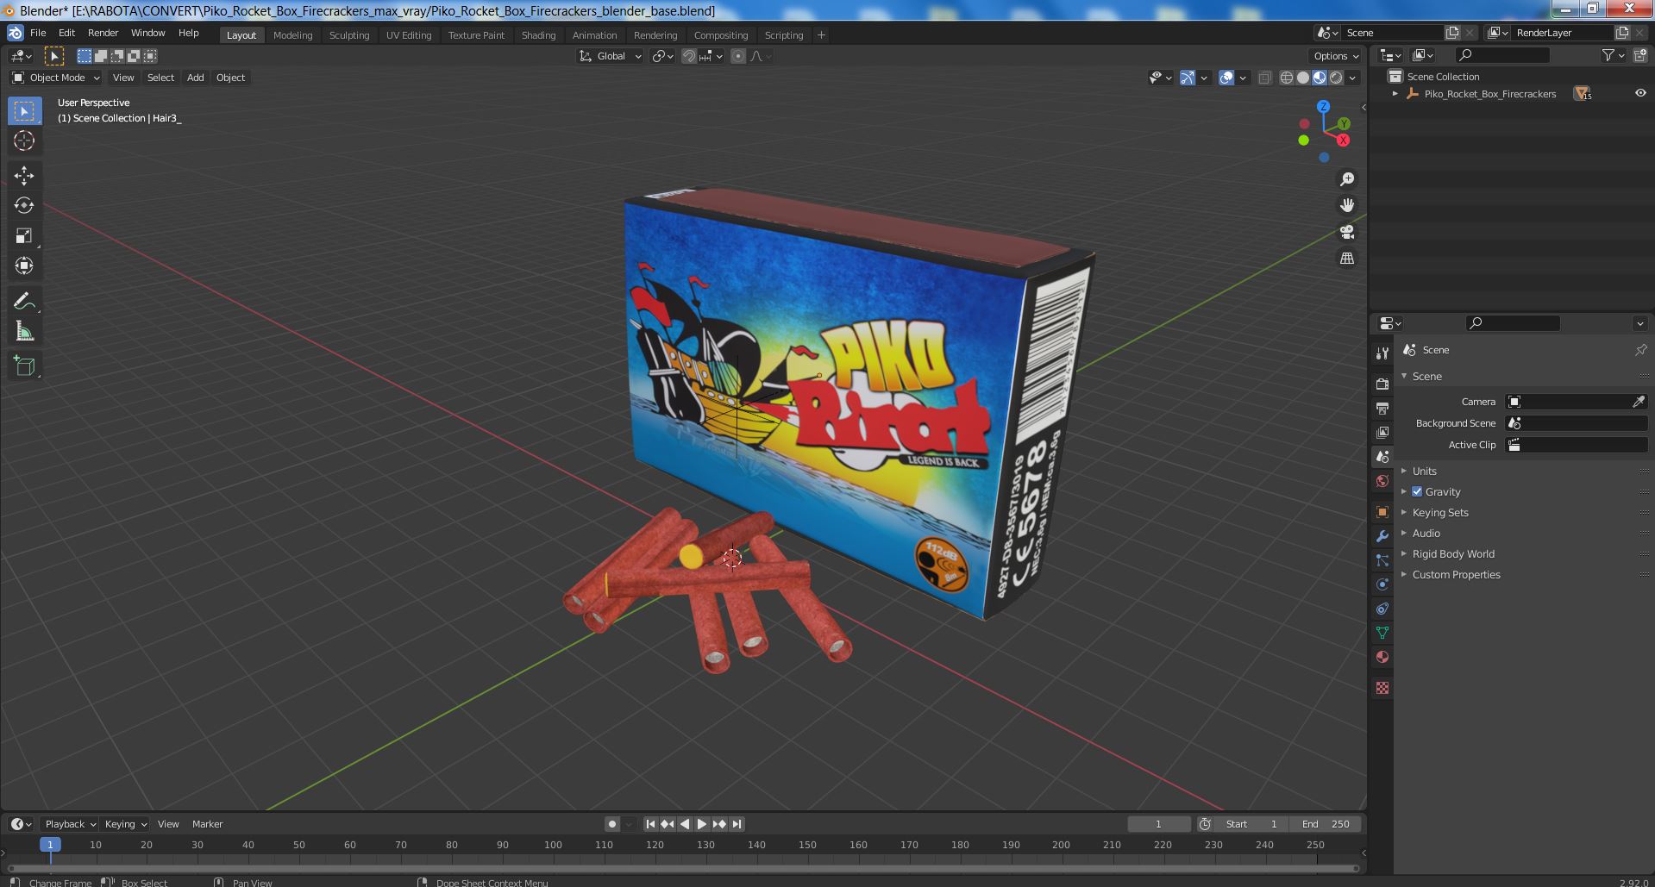
Task: Activate the Move tool
Action: point(24,176)
